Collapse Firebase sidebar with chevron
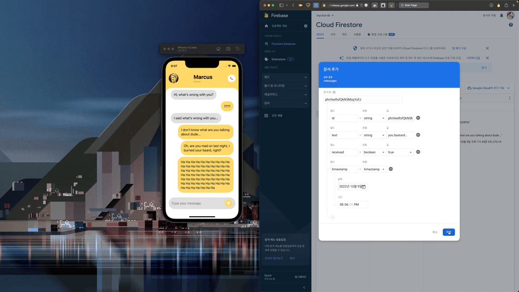The image size is (519, 292). coord(304,287)
